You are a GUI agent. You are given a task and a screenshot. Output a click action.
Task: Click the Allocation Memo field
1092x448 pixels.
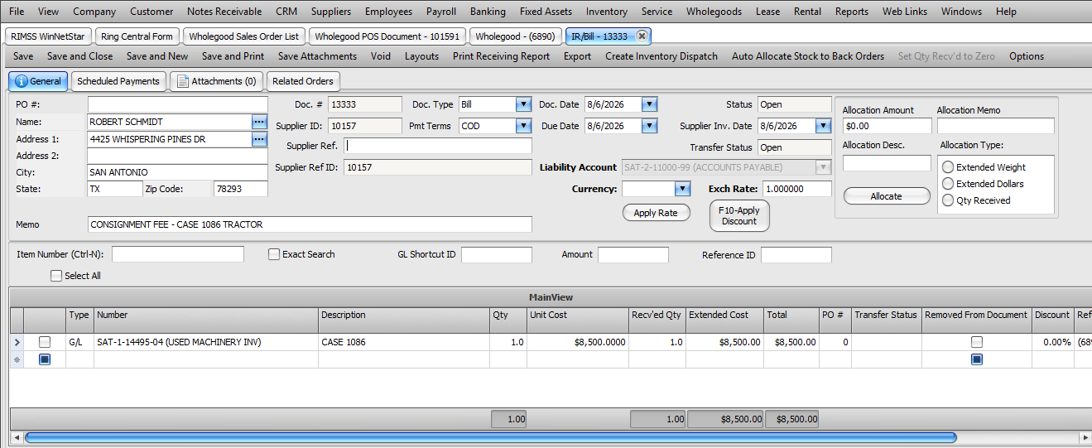click(996, 126)
